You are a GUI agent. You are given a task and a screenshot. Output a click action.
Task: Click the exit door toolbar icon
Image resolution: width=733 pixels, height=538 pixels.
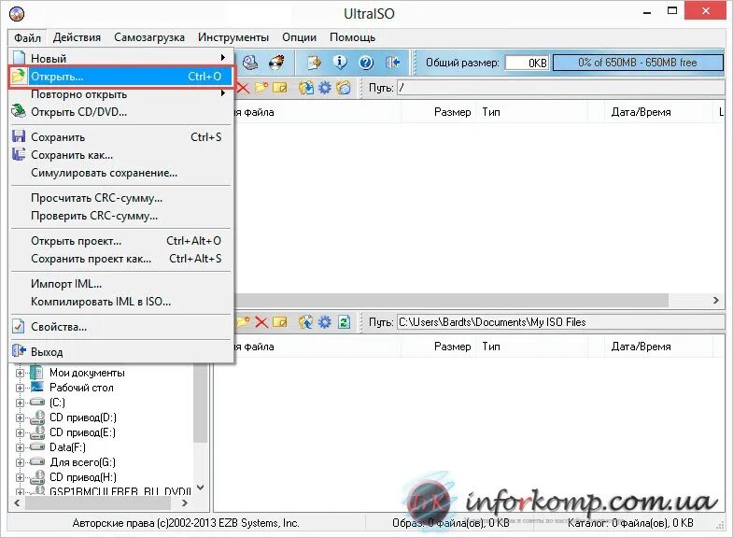point(392,63)
